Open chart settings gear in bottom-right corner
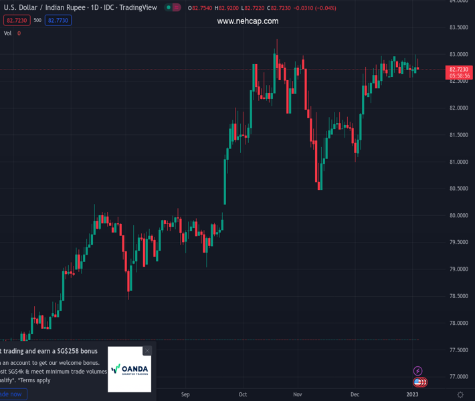The height and width of the screenshot is (401, 475). tap(460, 395)
